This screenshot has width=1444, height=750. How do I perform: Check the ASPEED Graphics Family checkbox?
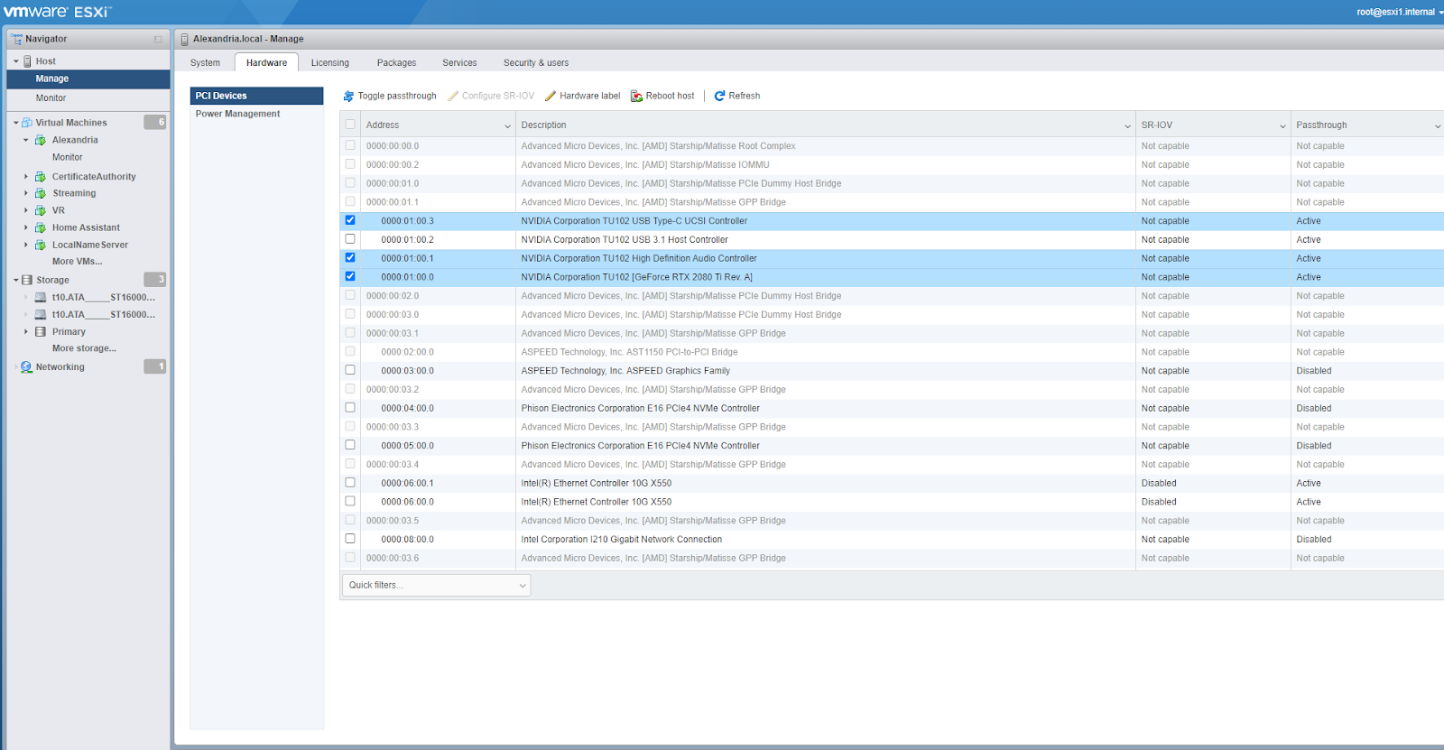point(350,370)
